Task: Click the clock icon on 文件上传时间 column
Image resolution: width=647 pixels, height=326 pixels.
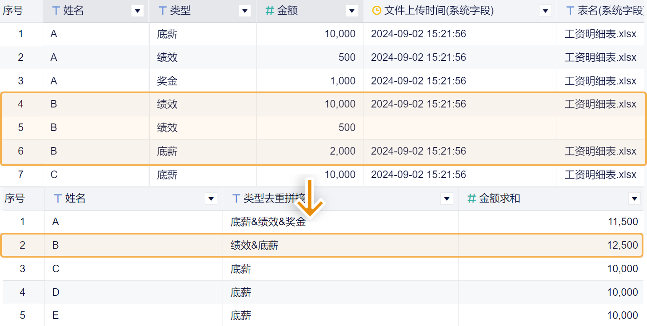Action: pyautogui.click(x=376, y=11)
